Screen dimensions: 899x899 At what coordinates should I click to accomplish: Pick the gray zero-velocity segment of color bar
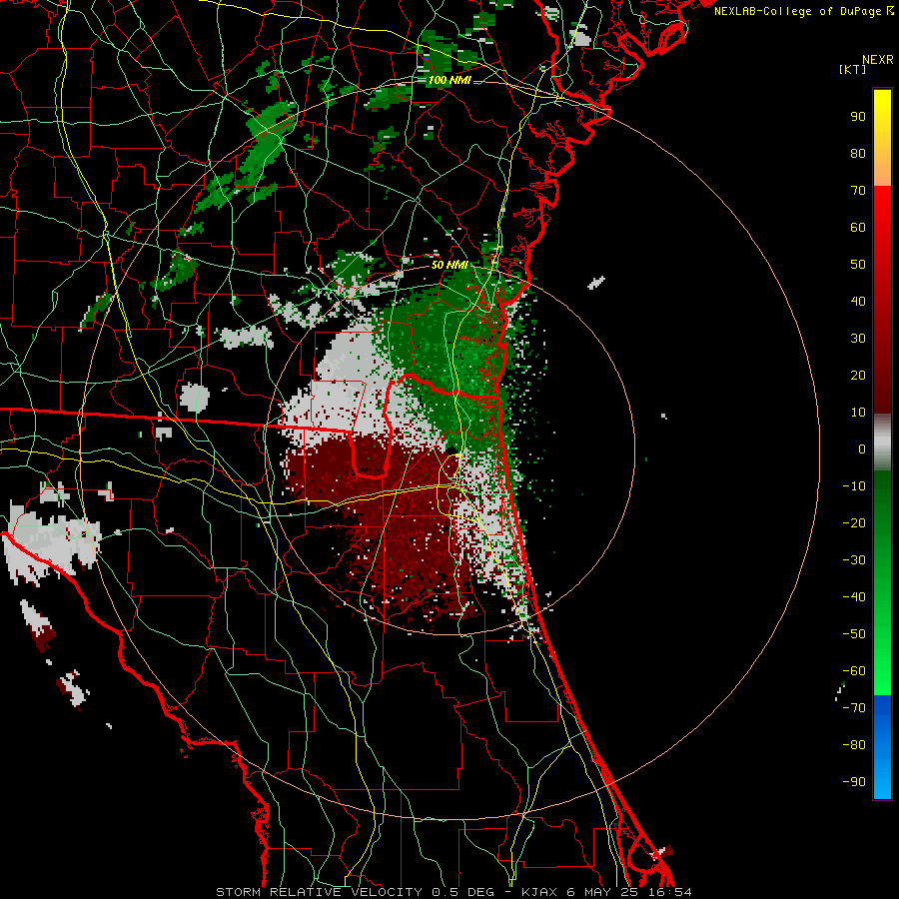[x=882, y=443]
